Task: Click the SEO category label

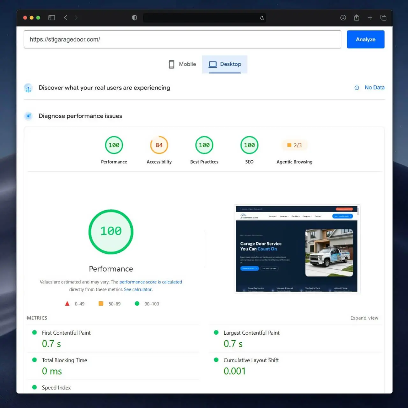Action: coord(249,162)
